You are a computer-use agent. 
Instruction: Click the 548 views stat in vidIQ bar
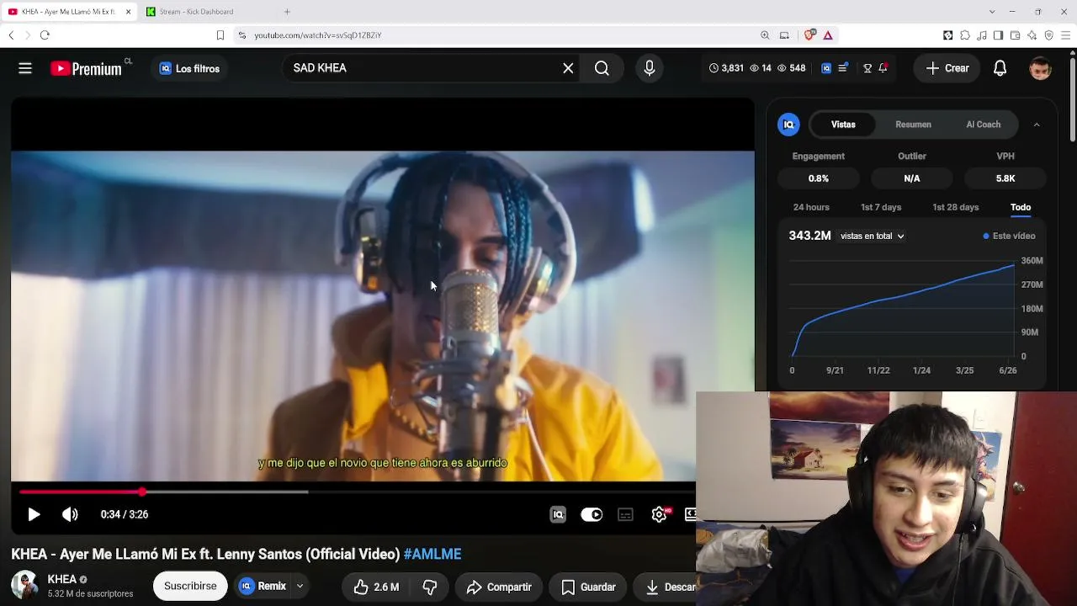coord(791,68)
